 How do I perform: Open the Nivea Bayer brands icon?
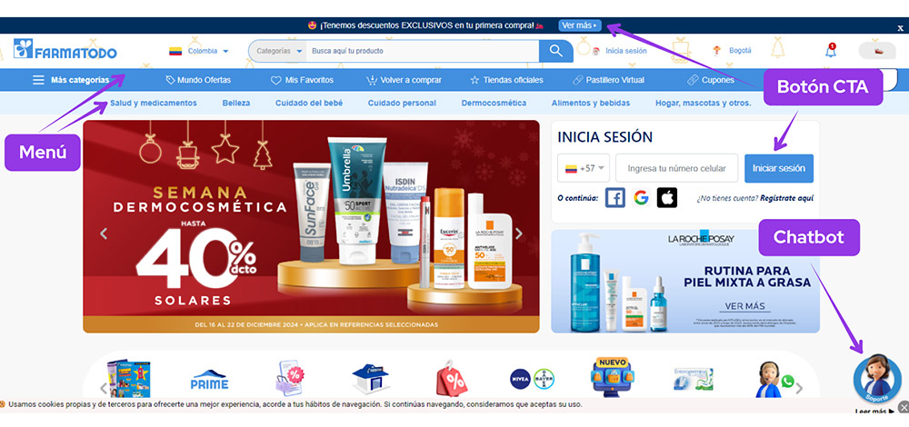[532, 378]
